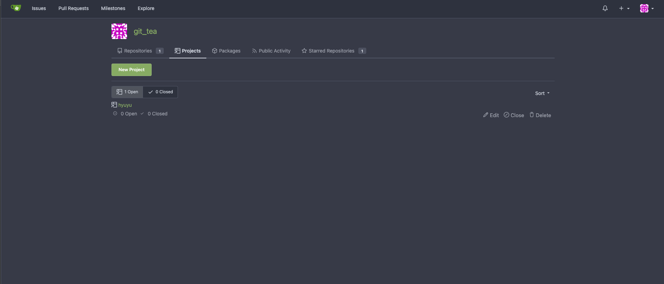Click the board icon in 1 Open filter
Image resolution: width=664 pixels, height=284 pixels.
119,92
